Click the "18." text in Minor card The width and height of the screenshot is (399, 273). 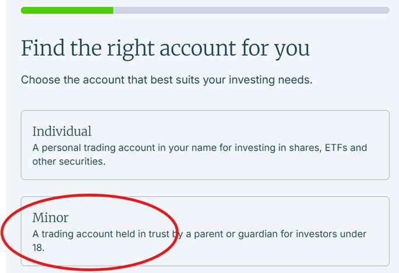[x=39, y=247]
